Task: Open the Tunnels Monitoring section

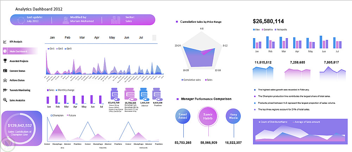Action: point(20,90)
